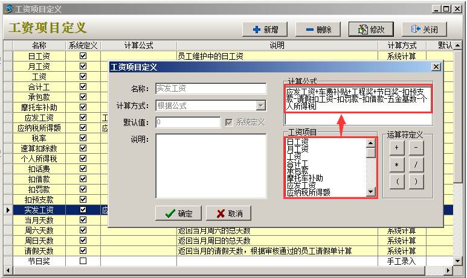Click the 计算公式 column header
Image resolution: width=467 pixels, height=278 pixels.
pyautogui.click(x=138, y=46)
